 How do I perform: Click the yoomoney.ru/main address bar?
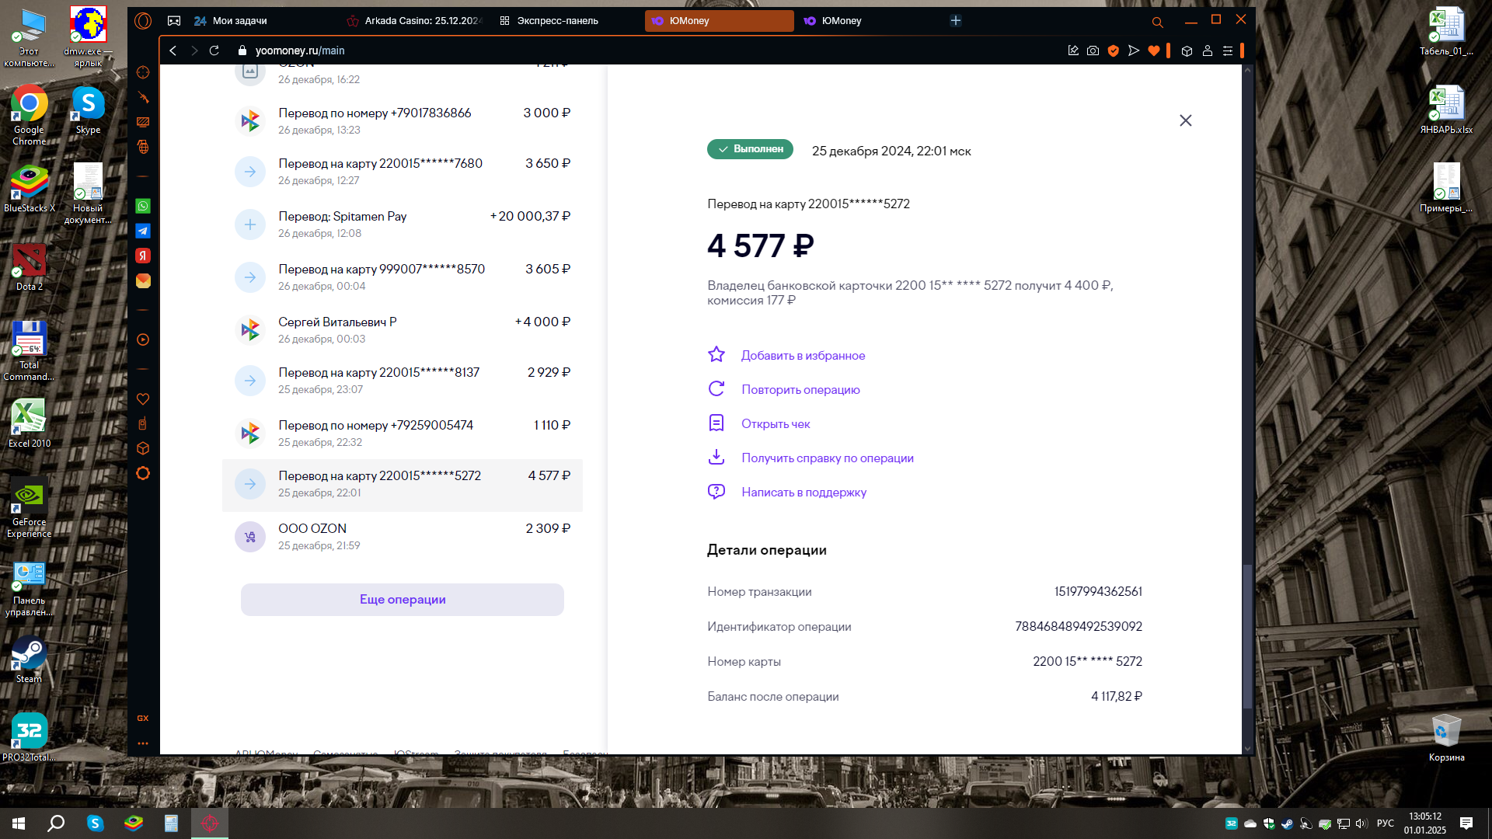[300, 50]
